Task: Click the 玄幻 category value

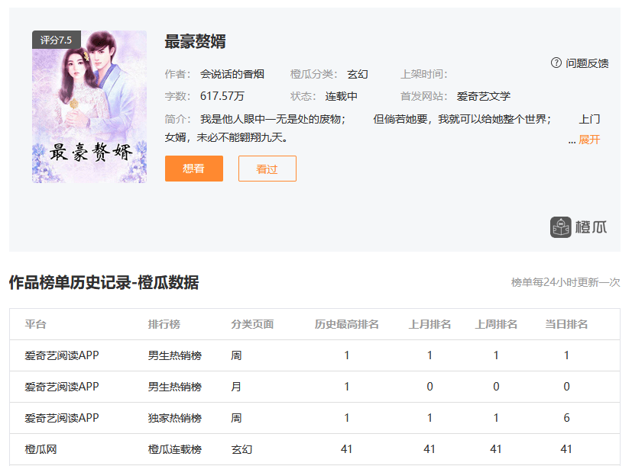Action: 358,74
